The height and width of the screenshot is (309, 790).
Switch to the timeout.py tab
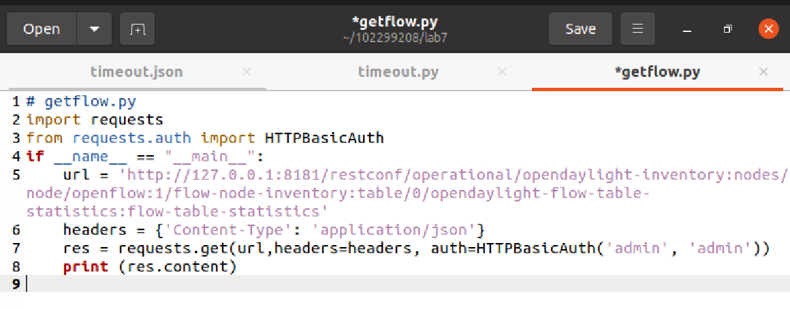[398, 72]
